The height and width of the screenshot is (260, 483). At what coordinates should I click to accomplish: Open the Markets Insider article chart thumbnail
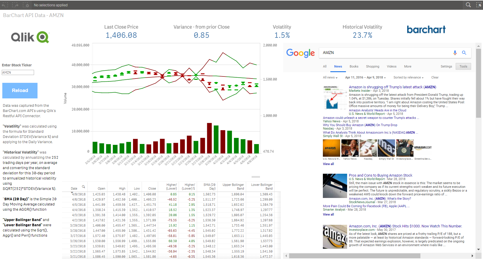(x=335, y=97)
